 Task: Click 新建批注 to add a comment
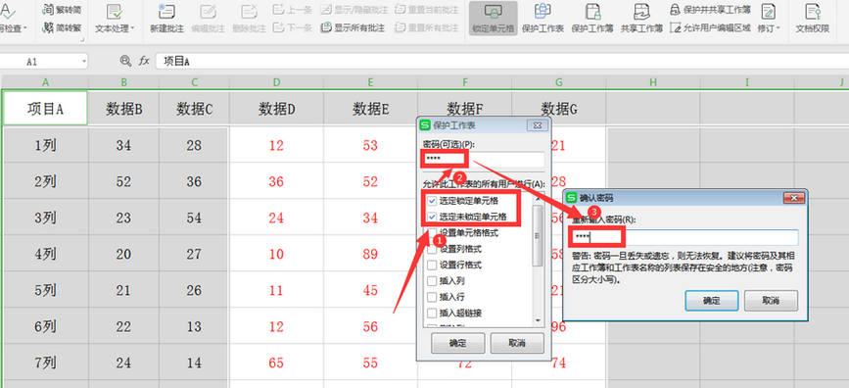166,19
